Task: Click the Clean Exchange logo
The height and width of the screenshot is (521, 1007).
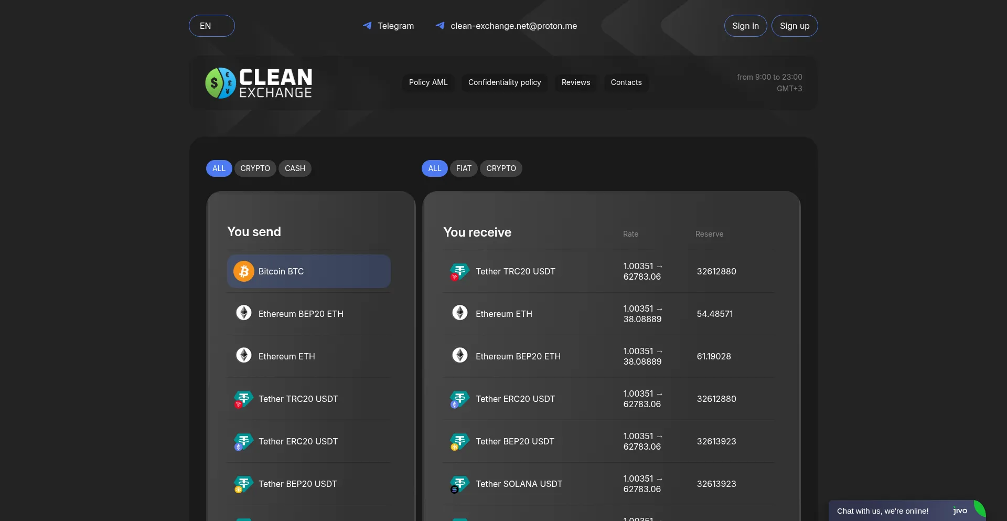Action: point(259,83)
